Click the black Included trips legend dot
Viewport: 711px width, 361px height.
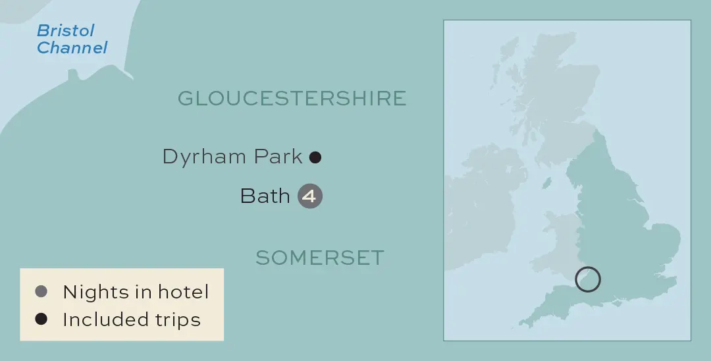(x=41, y=319)
